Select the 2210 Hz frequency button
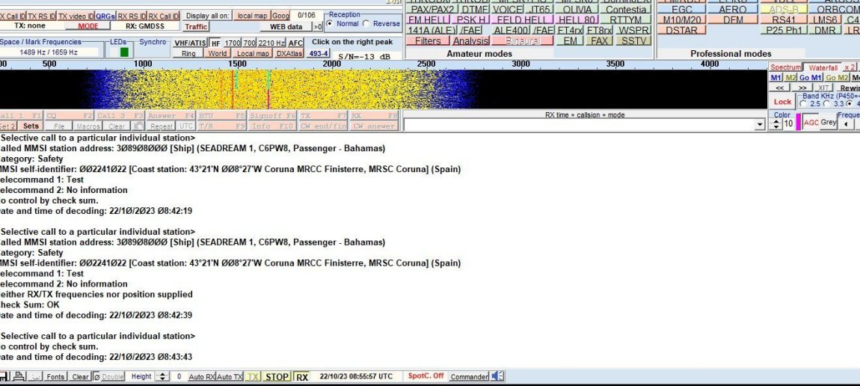 271,43
